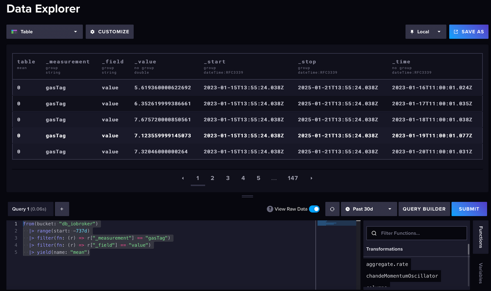This screenshot has width=491, height=291.
Task: Click the refresh query icon button
Action: pos(332,209)
